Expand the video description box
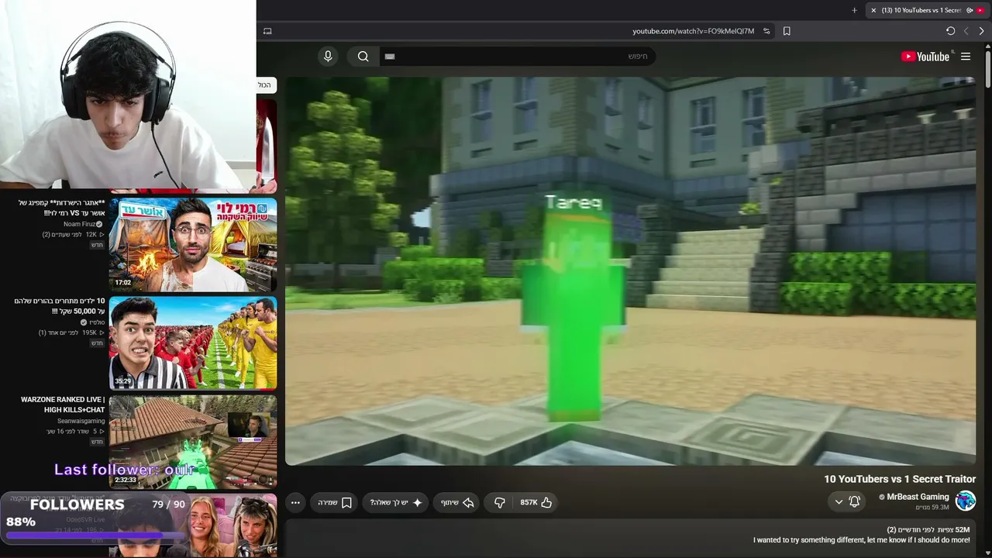This screenshot has width=992, height=558. coord(630,537)
